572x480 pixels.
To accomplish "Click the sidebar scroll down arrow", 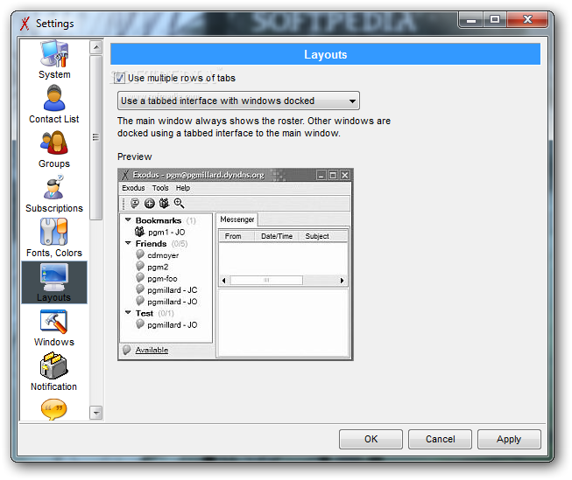I will [x=96, y=413].
